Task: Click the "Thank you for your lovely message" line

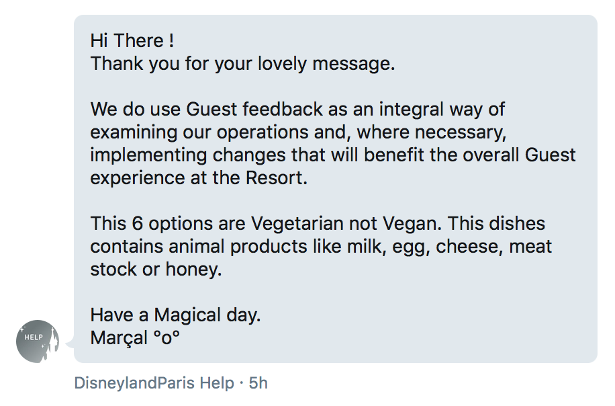Action: coord(242,64)
